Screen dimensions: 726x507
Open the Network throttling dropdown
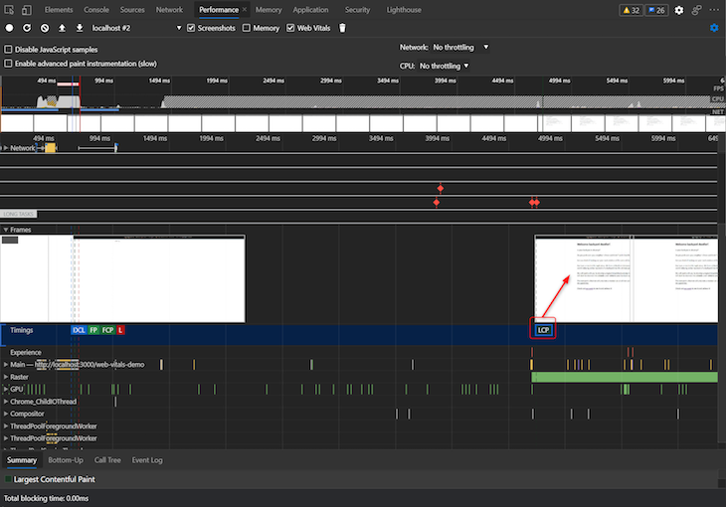[x=460, y=48]
